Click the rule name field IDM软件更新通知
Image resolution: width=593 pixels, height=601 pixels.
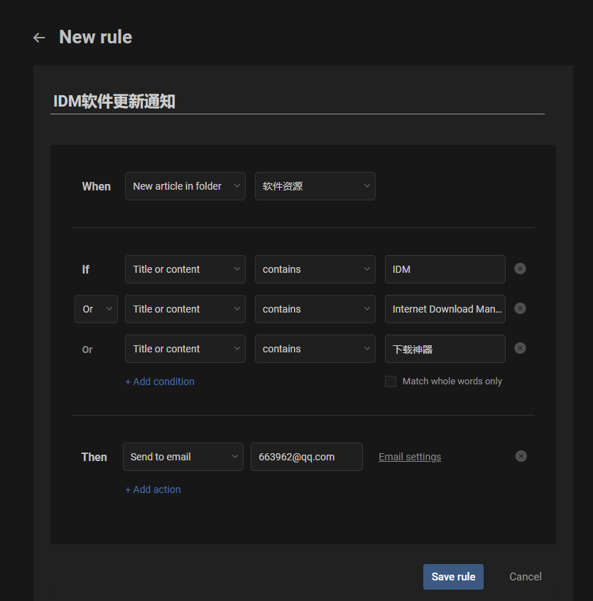pyautogui.click(x=297, y=102)
